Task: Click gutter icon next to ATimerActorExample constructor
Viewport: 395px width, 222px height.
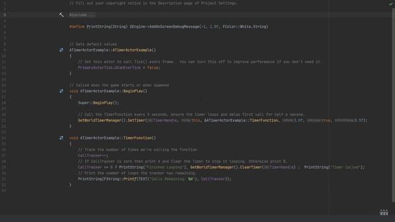Action: tap(62, 50)
